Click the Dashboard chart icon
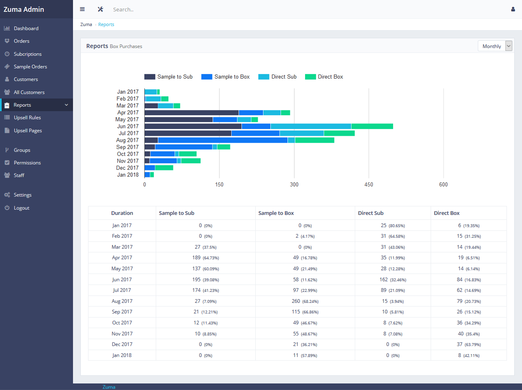Screen dimensions: 522x390 click(x=7, y=28)
